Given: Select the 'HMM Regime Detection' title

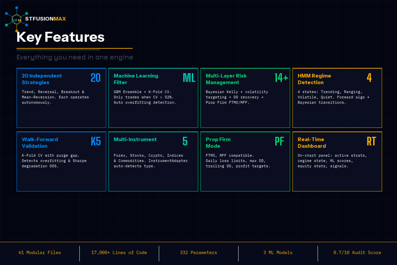Looking at the screenshot, I should pos(314,79).
